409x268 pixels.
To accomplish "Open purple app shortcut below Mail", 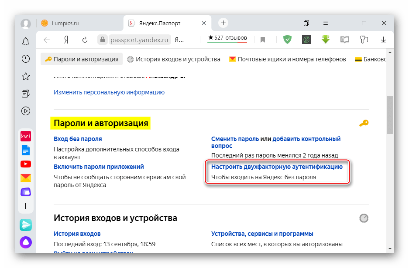I will pos(26,192).
